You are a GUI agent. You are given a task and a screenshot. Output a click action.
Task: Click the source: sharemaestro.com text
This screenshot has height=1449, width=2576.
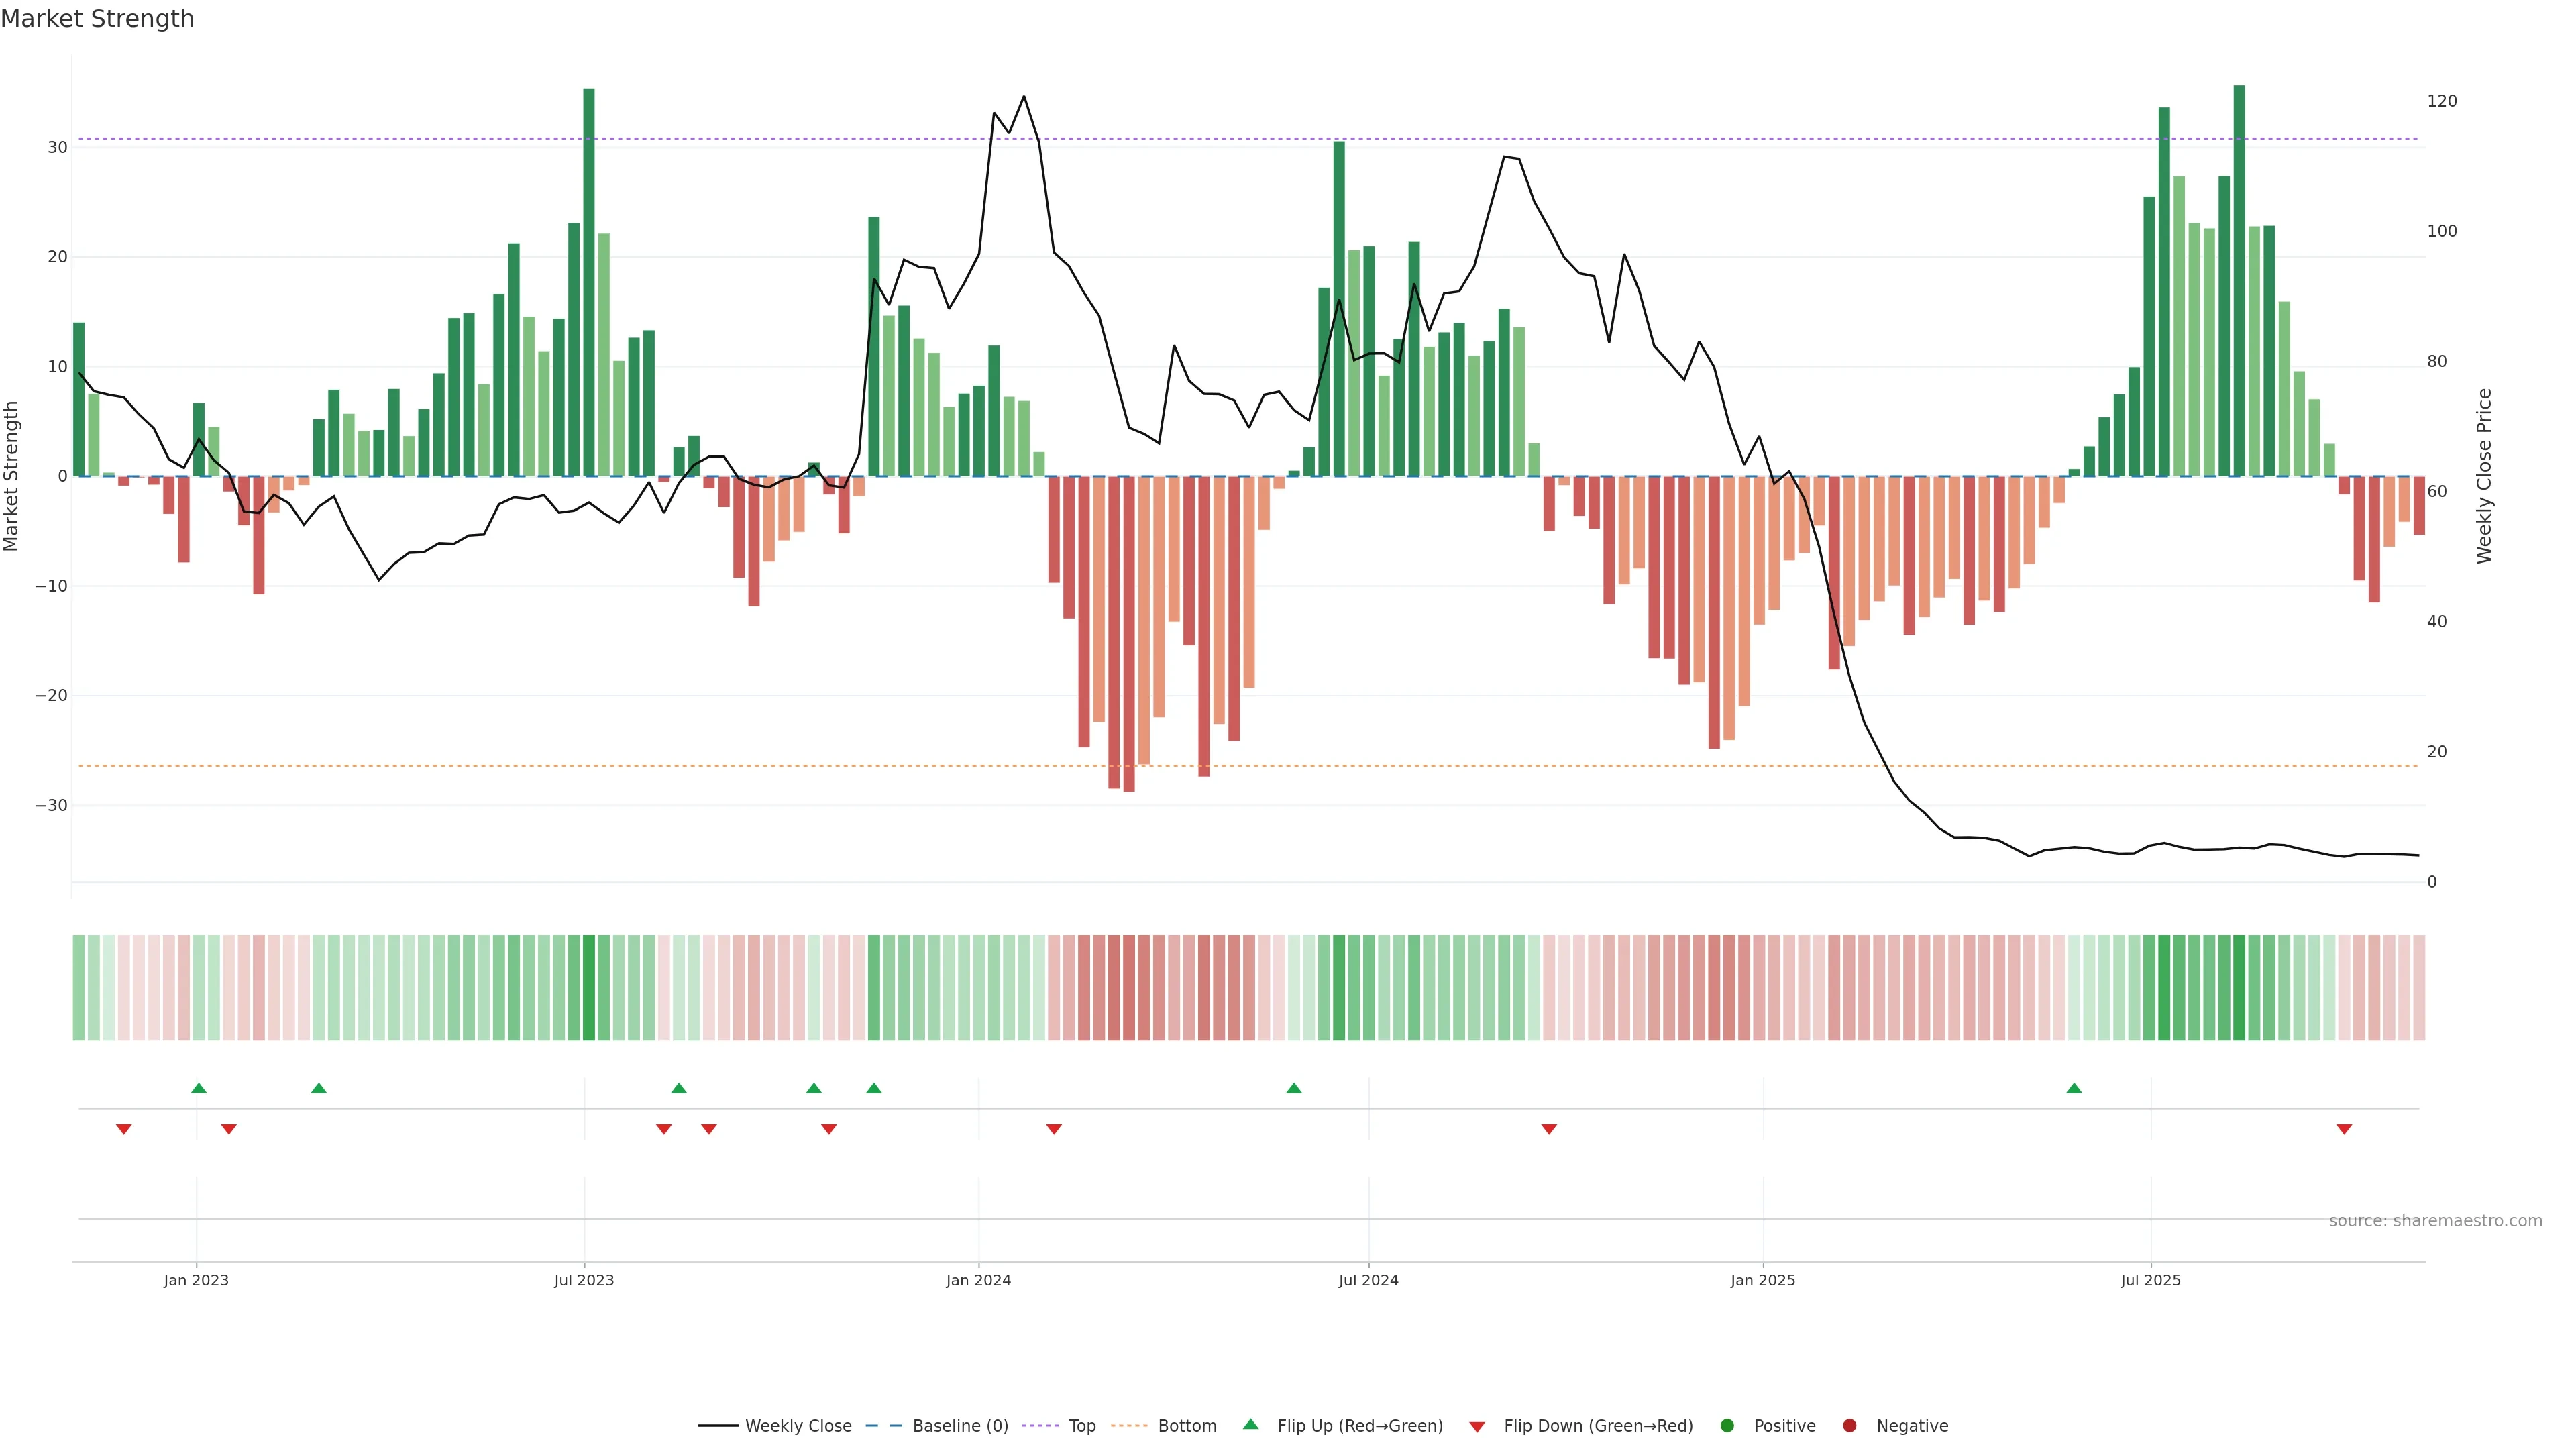click(x=2435, y=1221)
